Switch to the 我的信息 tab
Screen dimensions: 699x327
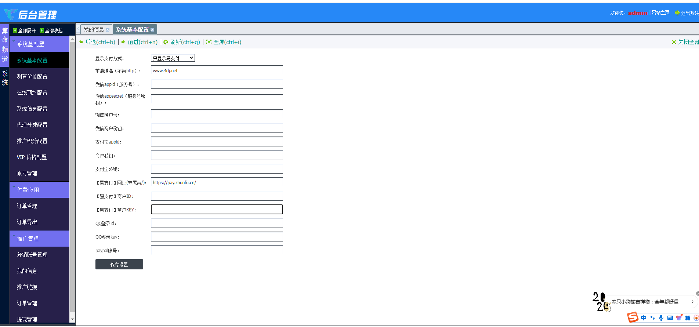(x=94, y=29)
